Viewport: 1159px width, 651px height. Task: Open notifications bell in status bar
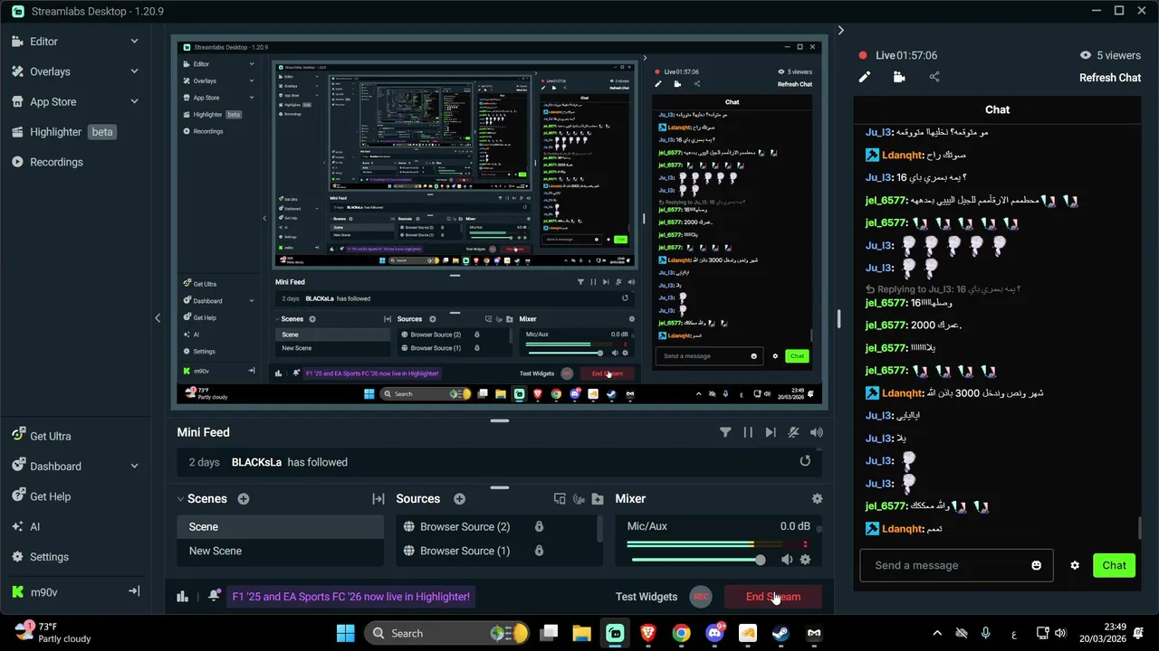tap(214, 596)
